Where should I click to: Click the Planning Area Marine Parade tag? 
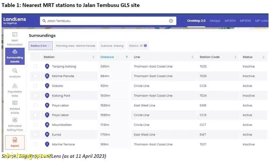coord(76,46)
